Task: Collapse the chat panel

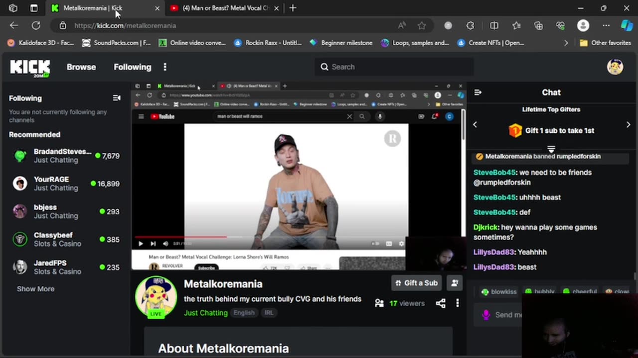Action: pyautogui.click(x=478, y=92)
